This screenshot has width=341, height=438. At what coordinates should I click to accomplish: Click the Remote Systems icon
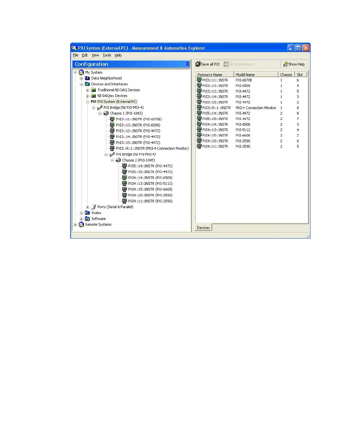81,224
